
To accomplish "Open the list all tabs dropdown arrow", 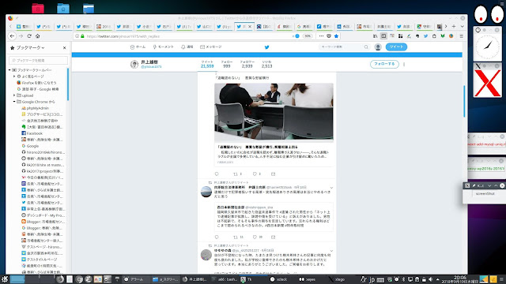I will click(x=462, y=26).
